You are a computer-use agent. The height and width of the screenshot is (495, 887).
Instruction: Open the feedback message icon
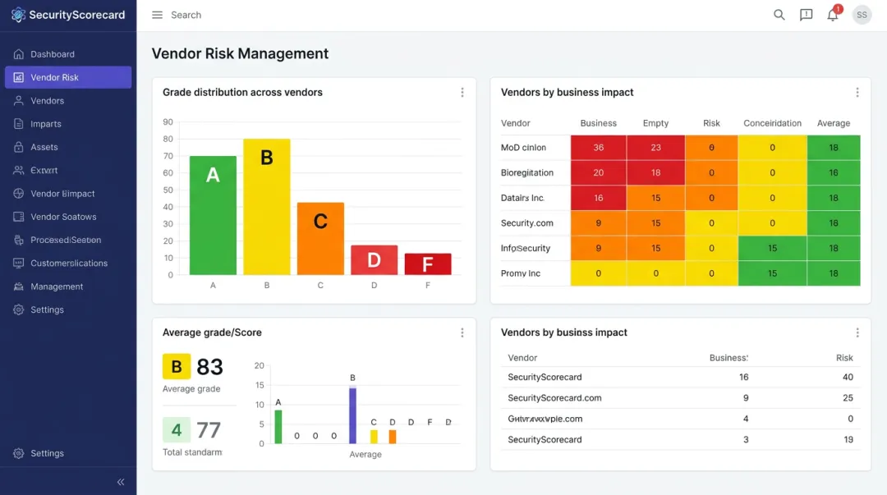(807, 15)
